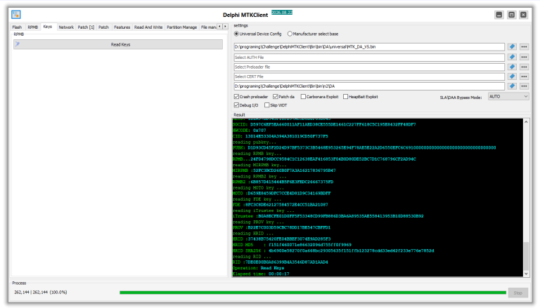540x308 pixels.
Task: Switch to the RPMB tab
Action: (x=33, y=27)
